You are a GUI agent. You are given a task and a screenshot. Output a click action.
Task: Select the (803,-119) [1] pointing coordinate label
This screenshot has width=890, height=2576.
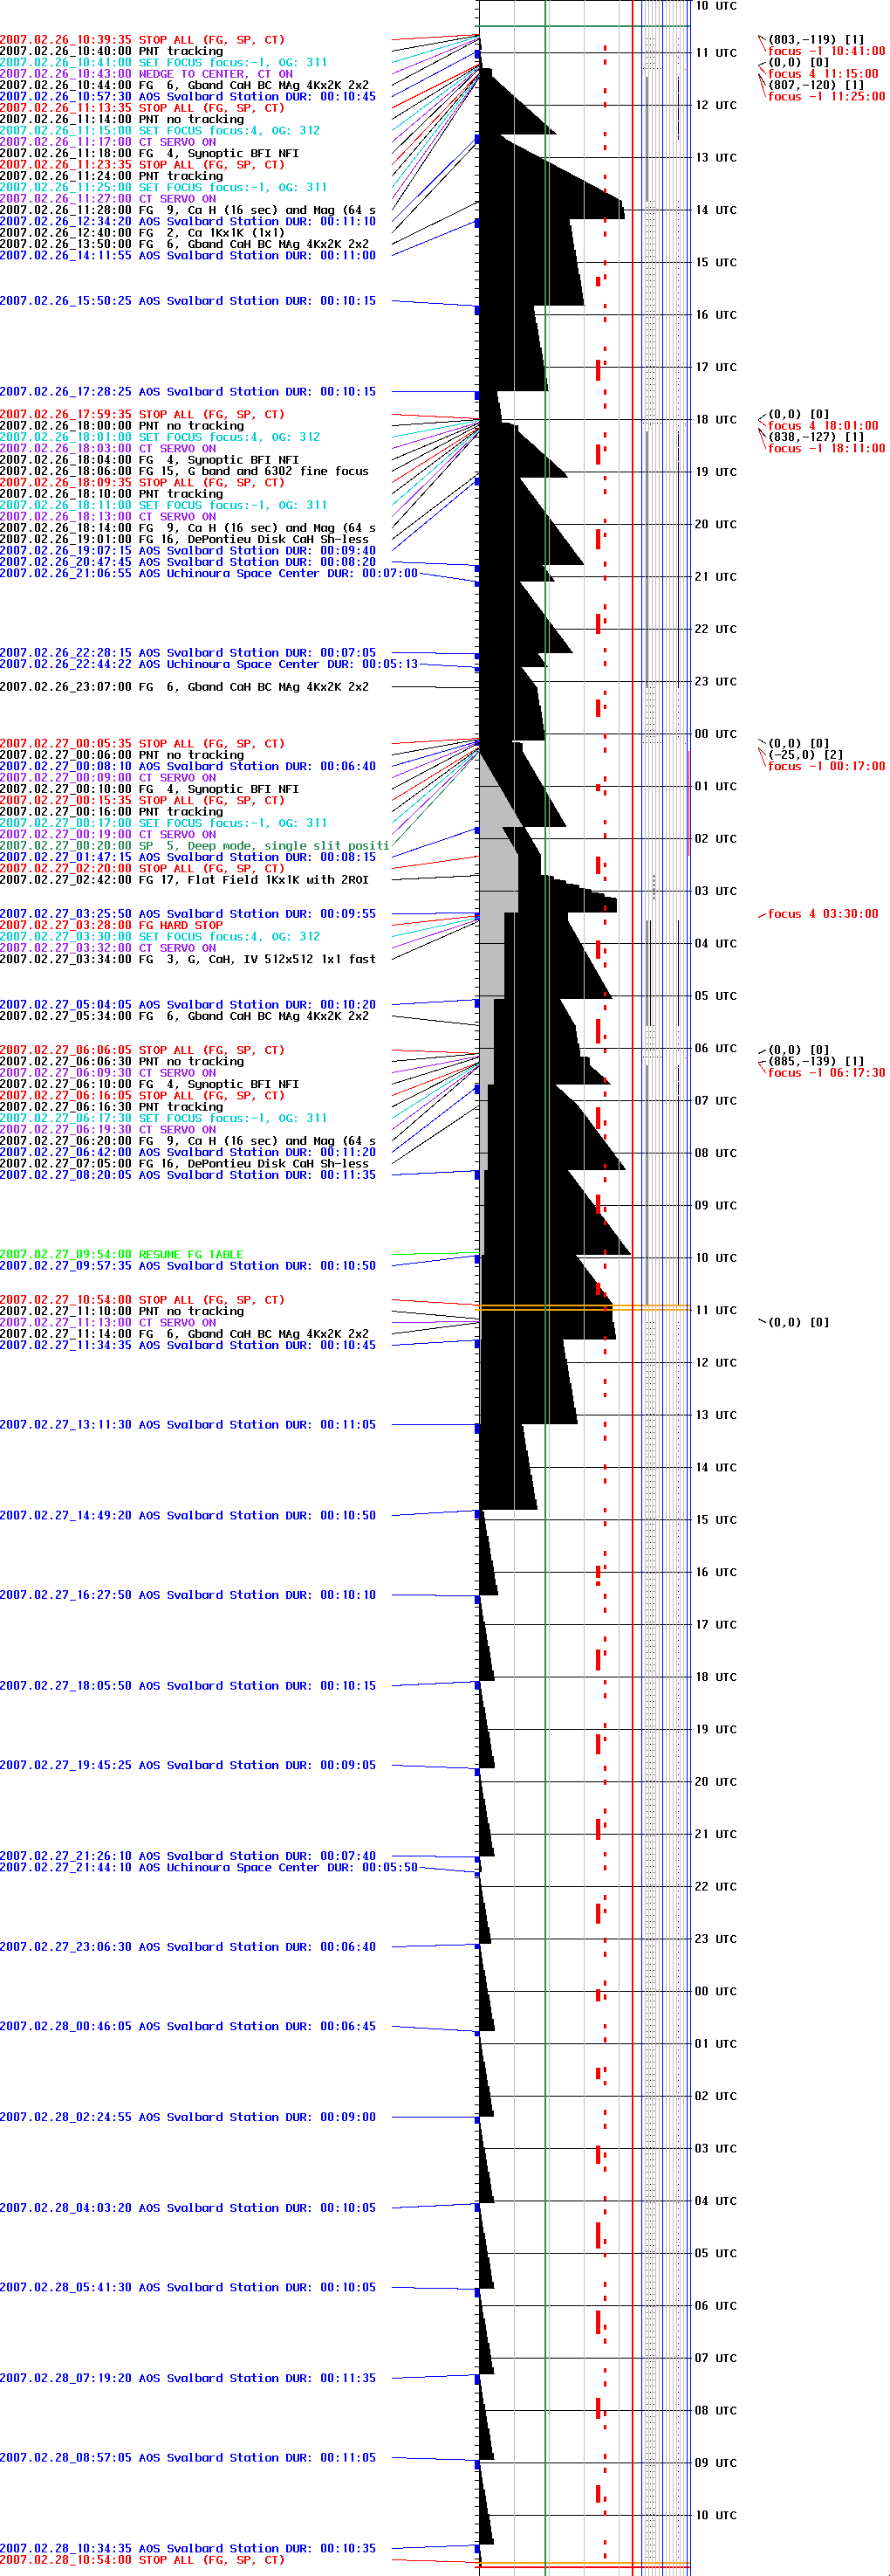[x=815, y=40]
